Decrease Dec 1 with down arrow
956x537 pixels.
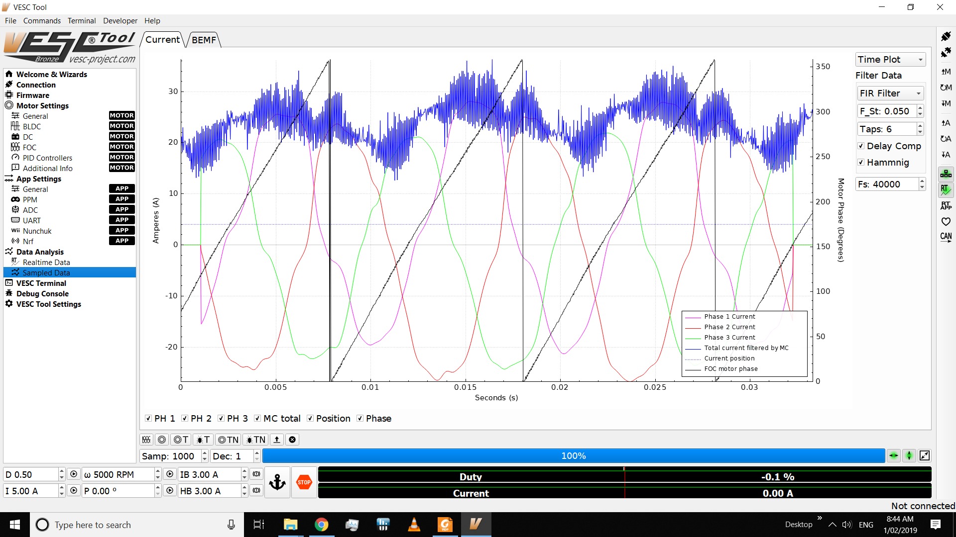(257, 459)
